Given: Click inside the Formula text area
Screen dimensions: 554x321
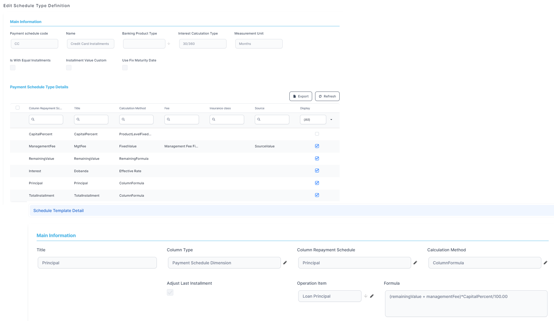Looking at the screenshot, I should tap(466, 304).
